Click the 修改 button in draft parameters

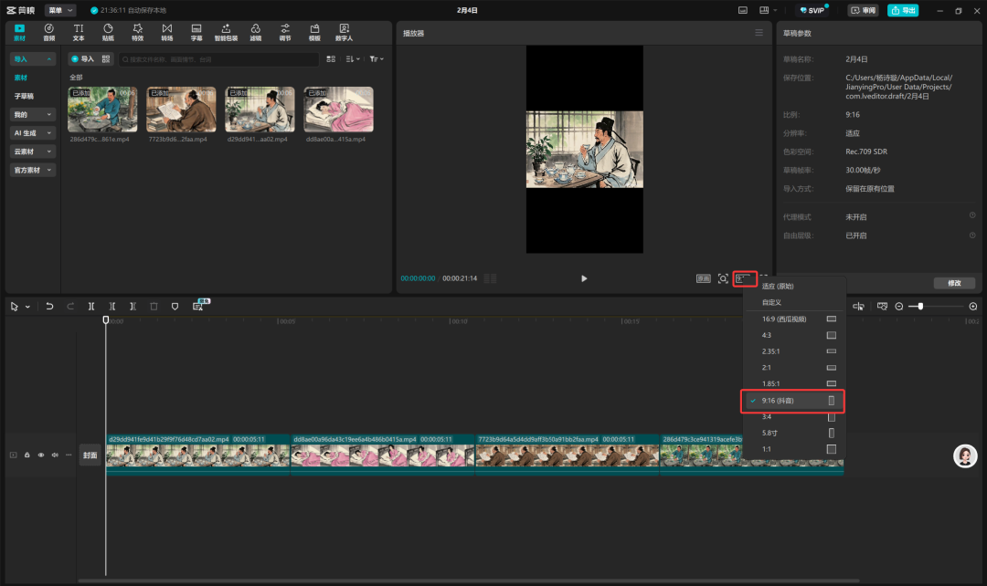click(953, 283)
